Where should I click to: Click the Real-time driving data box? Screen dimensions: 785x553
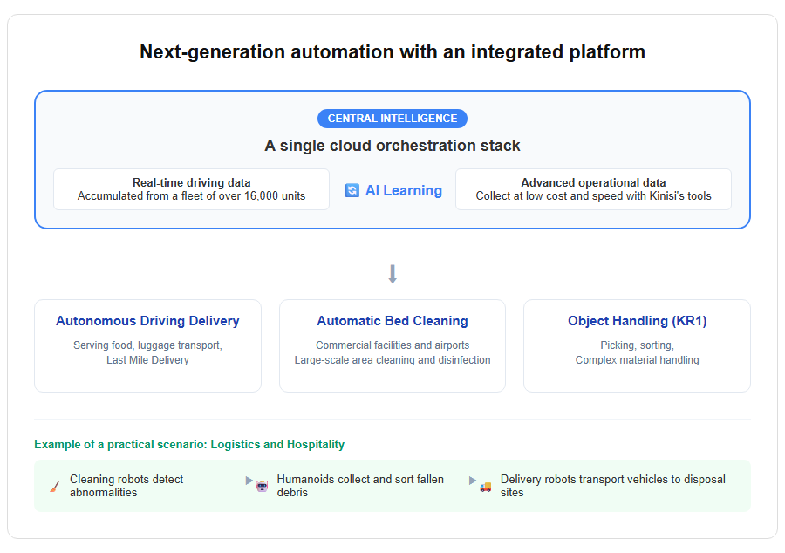click(x=191, y=189)
